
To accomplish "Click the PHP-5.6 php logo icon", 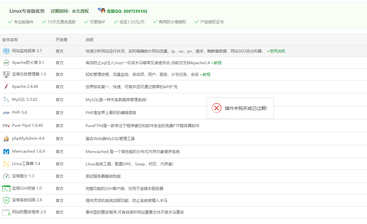I will click(x=6, y=112).
